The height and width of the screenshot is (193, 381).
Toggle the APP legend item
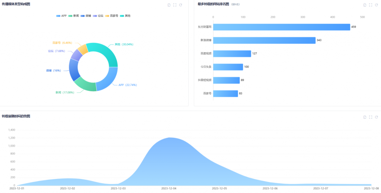click(x=61, y=16)
